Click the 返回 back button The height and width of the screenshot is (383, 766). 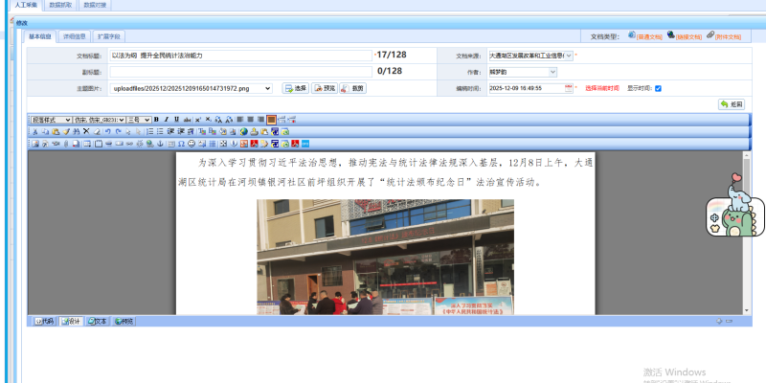(x=731, y=103)
